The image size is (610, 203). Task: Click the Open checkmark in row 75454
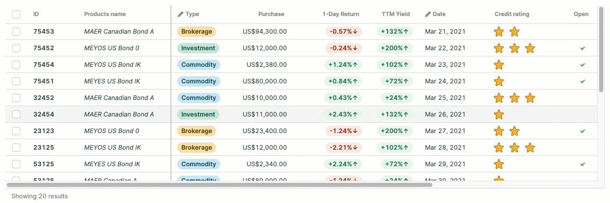coord(582,65)
